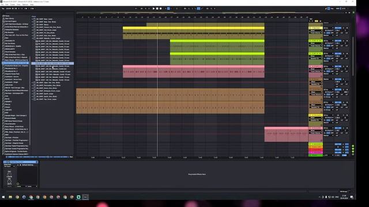Jump to next locator arrow
Image resolution: width=369 pixels, height=207 pixels.
click(x=312, y=21)
